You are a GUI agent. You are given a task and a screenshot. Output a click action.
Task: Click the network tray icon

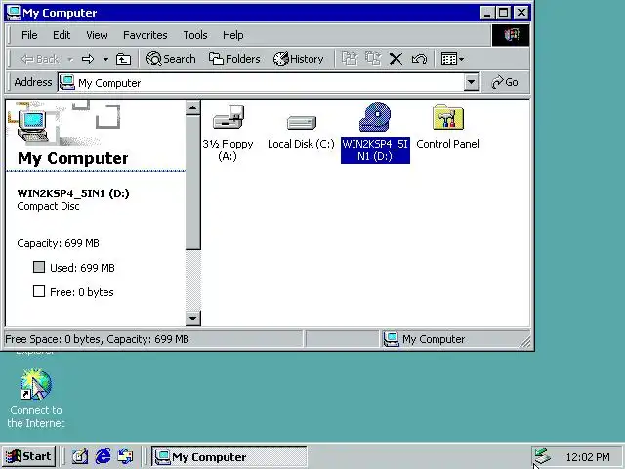(x=543, y=456)
